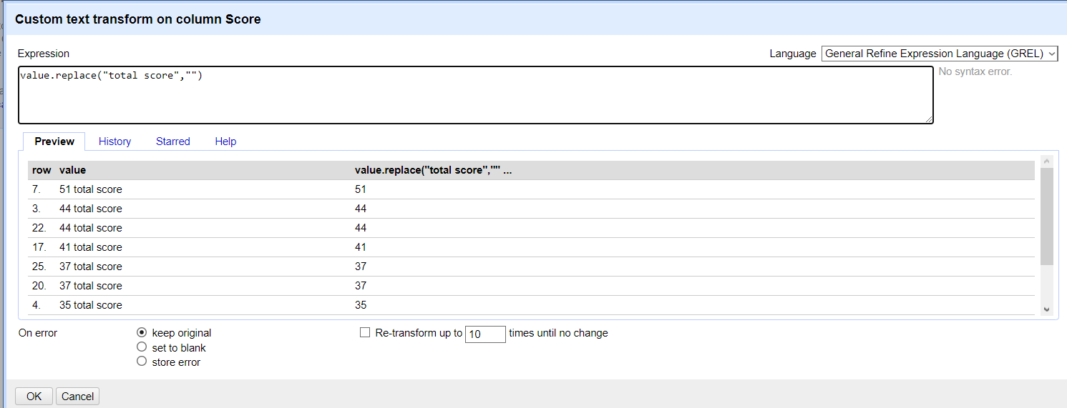The image size is (1067, 408).
Task: Open the Help tab
Action: click(x=225, y=141)
